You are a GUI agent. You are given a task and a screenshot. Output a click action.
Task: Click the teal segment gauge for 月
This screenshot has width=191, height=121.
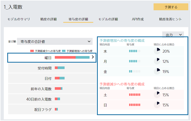(x=135, y=61)
